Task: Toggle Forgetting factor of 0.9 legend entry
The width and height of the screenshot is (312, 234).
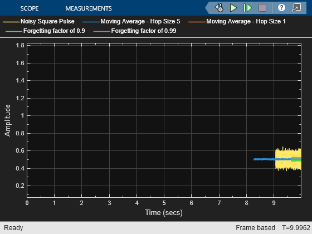Action: (x=54, y=31)
